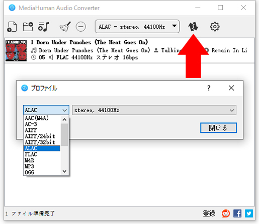
Task: Maximize the MediaHuman Audio Converter window
Action: coord(220,8)
